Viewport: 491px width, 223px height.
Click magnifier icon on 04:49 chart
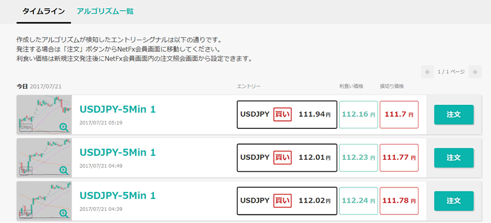[64, 170]
